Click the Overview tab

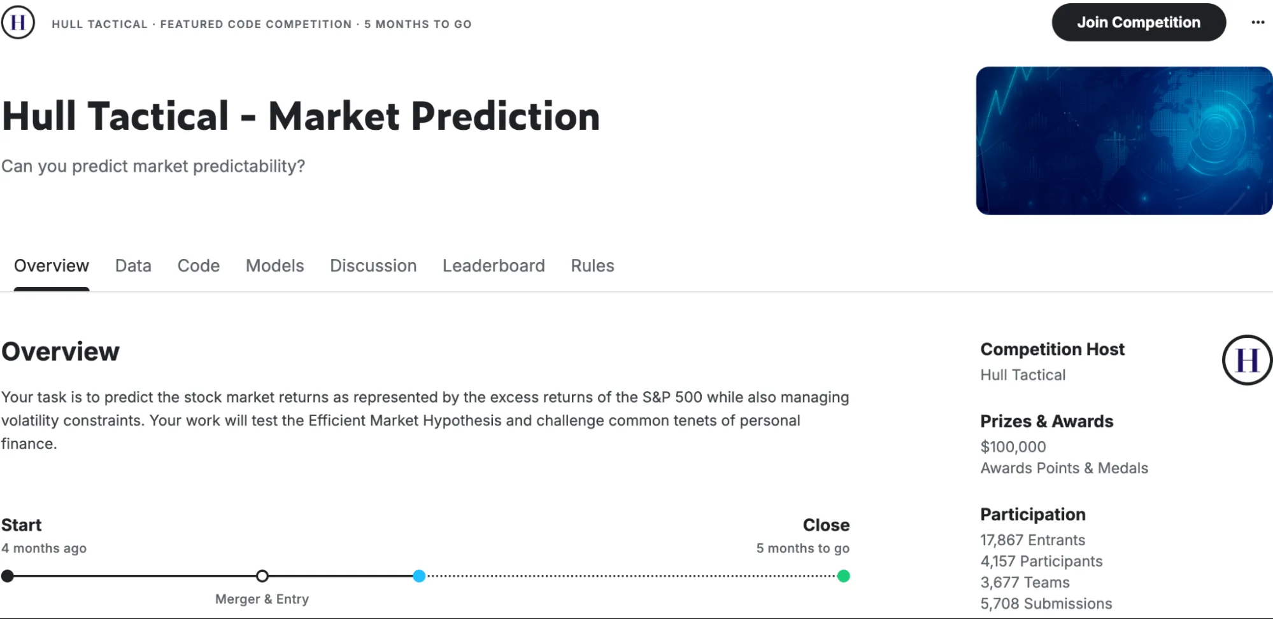(51, 266)
